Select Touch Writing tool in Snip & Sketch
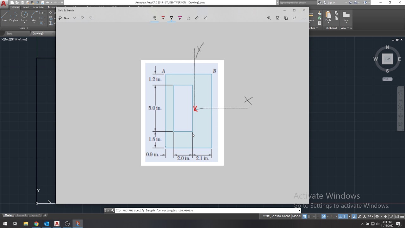 coord(154,18)
